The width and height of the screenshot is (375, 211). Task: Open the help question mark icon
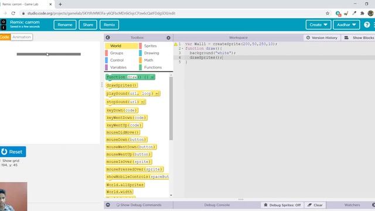pyautogui.click(x=367, y=25)
